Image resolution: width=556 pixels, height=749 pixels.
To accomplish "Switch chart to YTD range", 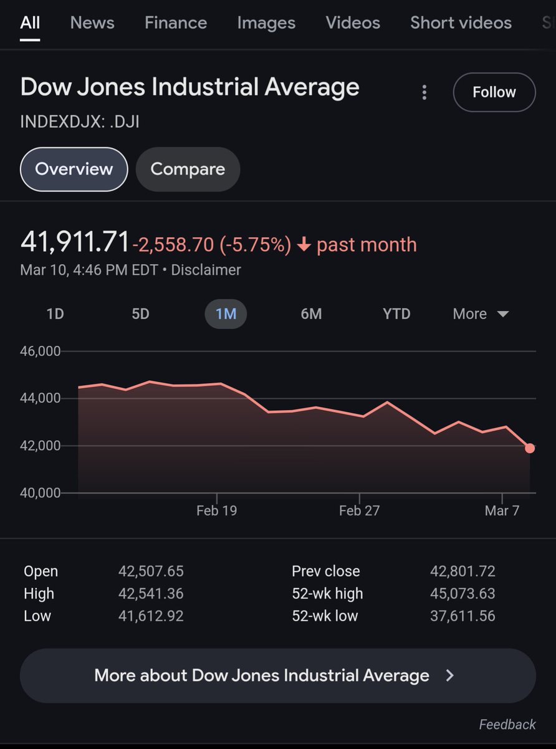I will (396, 314).
